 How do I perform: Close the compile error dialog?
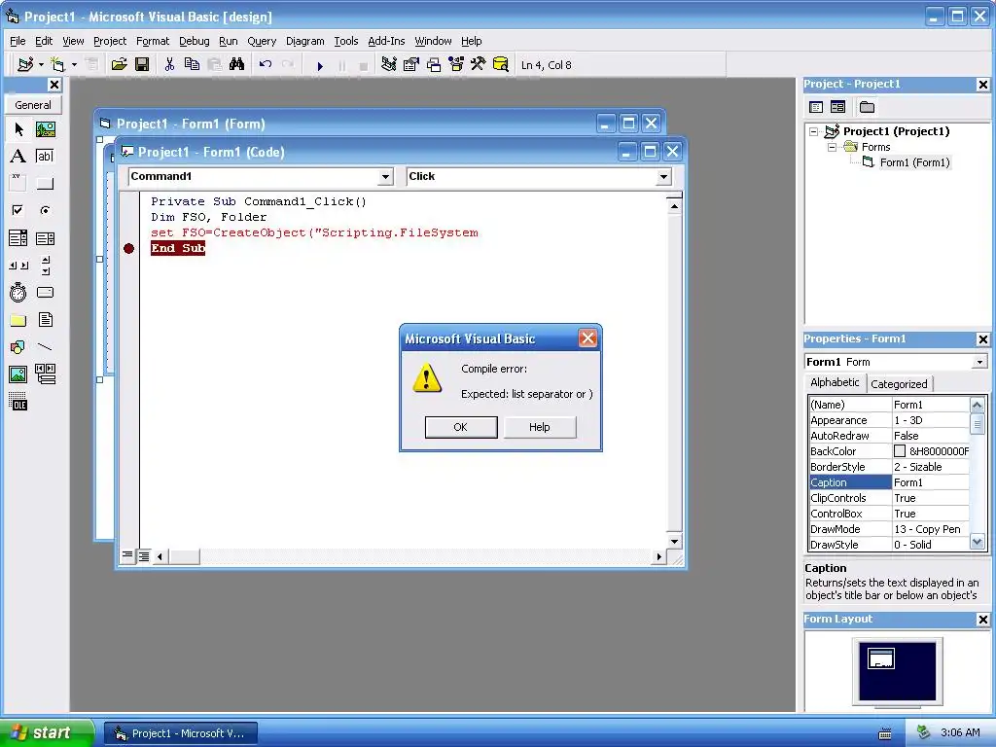coord(587,338)
